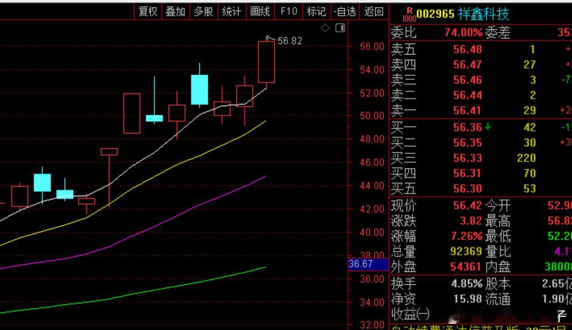Click the latest tall red candlestick
Image resolution: width=572 pixels, height=330 pixels.
click(266, 62)
